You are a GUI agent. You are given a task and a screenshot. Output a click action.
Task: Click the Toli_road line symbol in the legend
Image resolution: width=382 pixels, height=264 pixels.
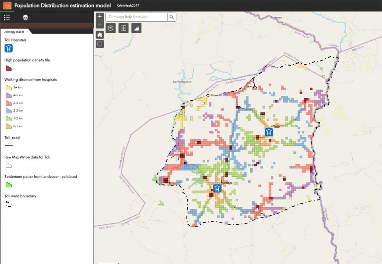[x=9, y=146]
